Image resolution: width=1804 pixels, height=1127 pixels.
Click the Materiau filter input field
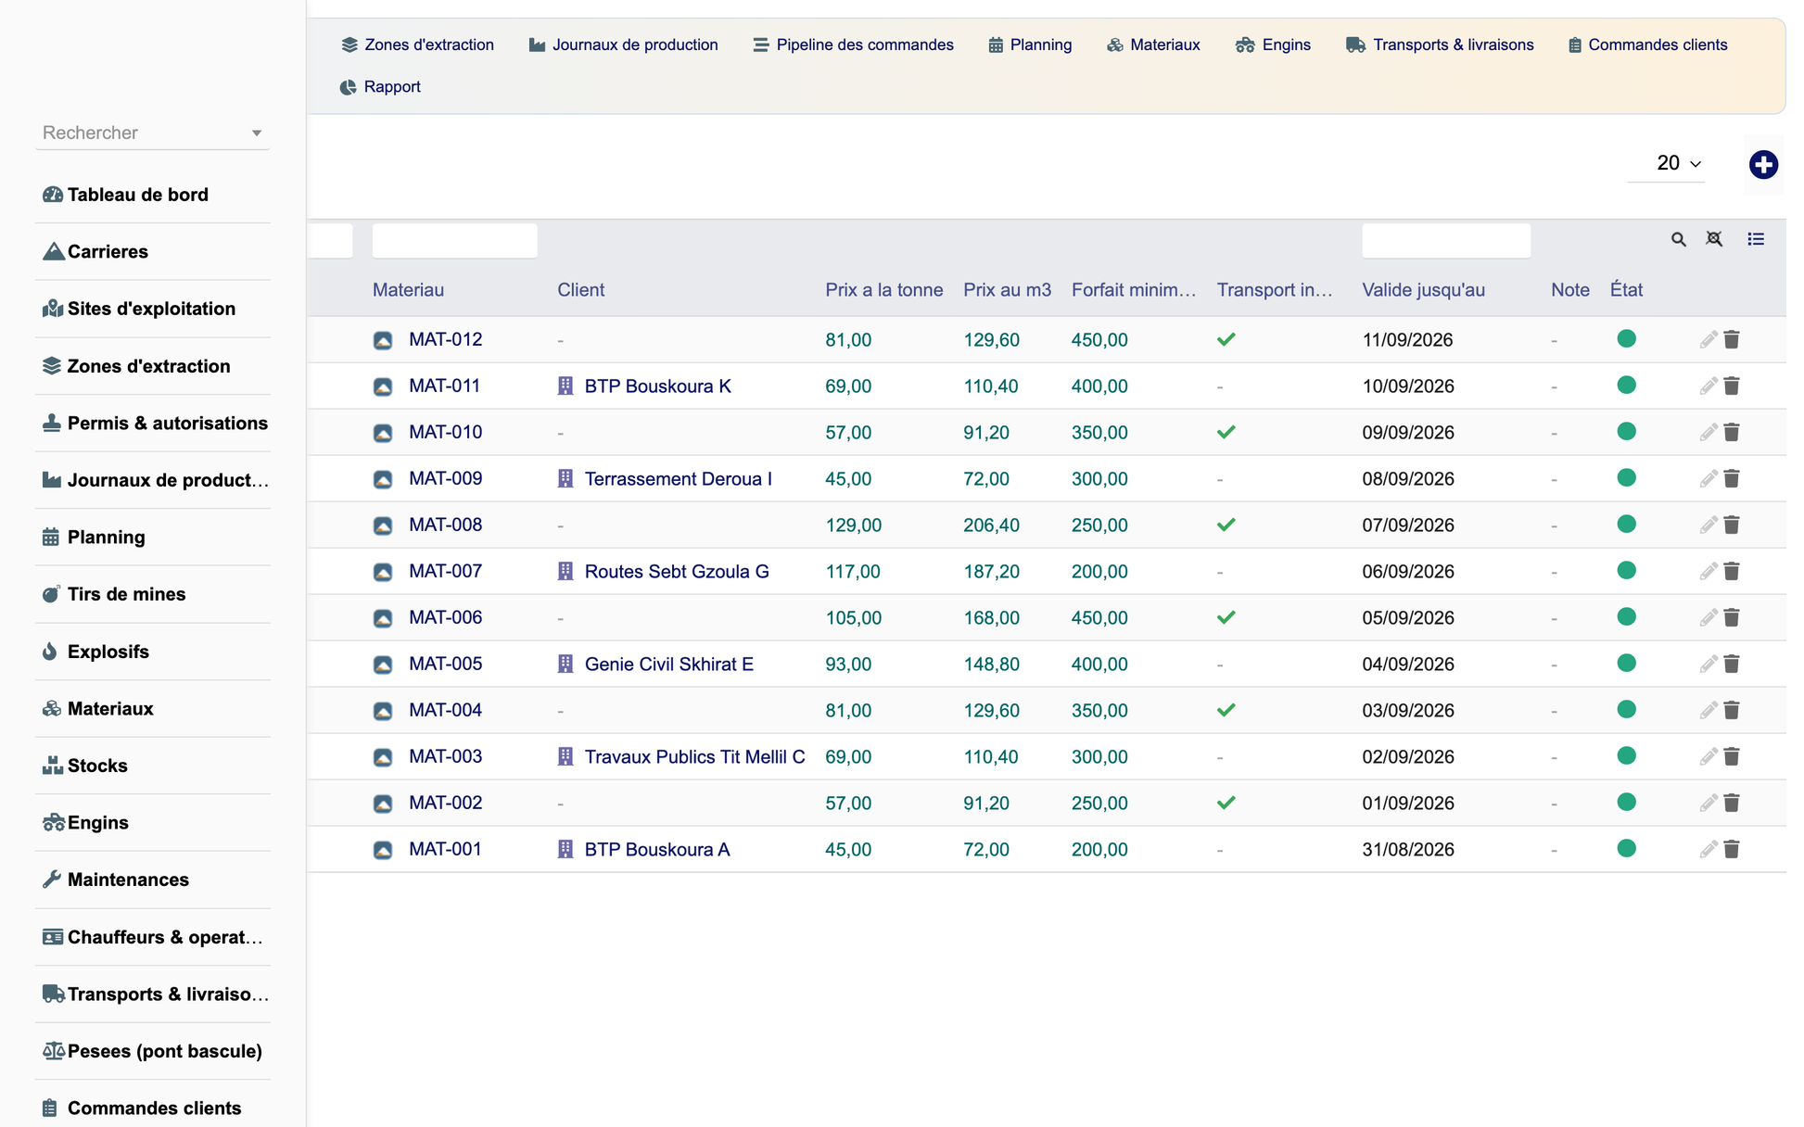(x=454, y=241)
